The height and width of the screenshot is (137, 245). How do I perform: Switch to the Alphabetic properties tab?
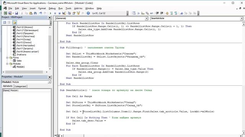coord(8,86)
